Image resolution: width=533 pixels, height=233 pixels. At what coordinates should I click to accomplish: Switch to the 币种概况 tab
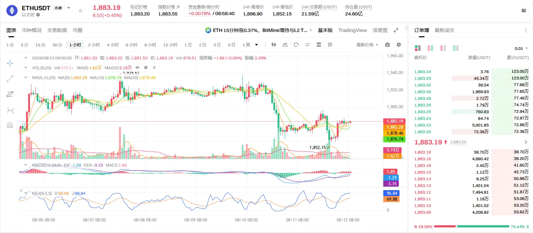[x=32, y=30]
